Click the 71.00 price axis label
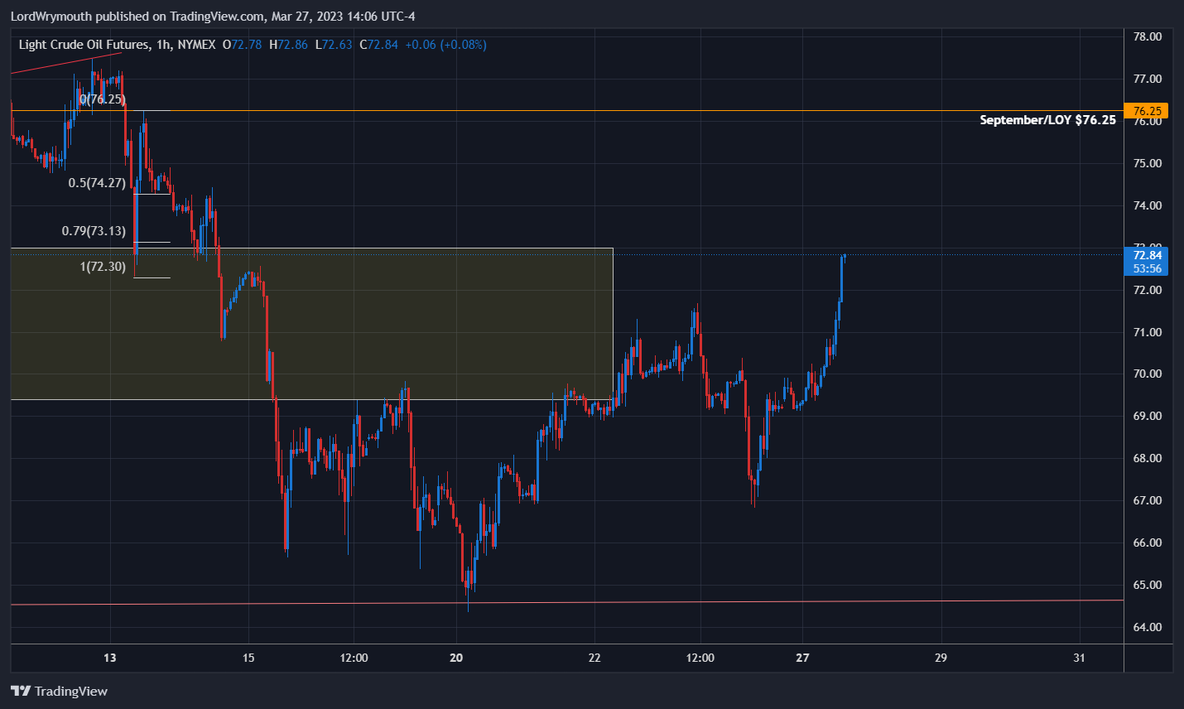 1147,332
